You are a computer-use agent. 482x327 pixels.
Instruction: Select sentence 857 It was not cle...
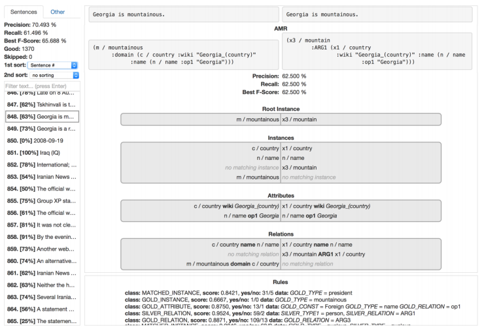41,225
